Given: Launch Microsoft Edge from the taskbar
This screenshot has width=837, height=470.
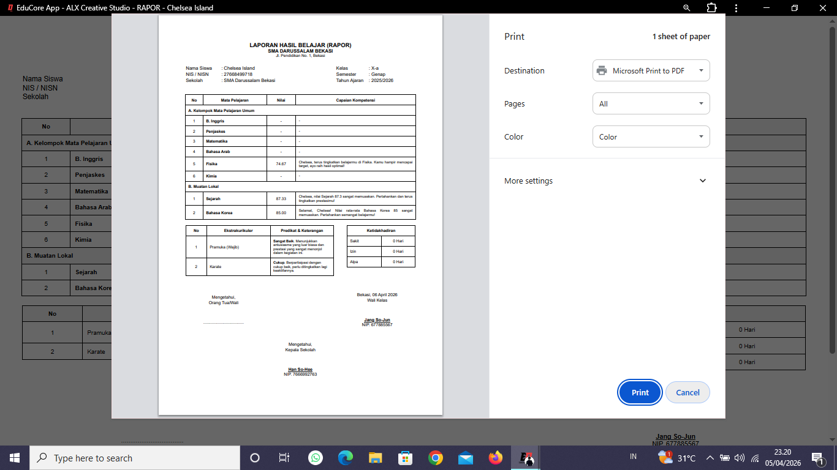Looking at the screenshot, I should click(x=346, y=458).
